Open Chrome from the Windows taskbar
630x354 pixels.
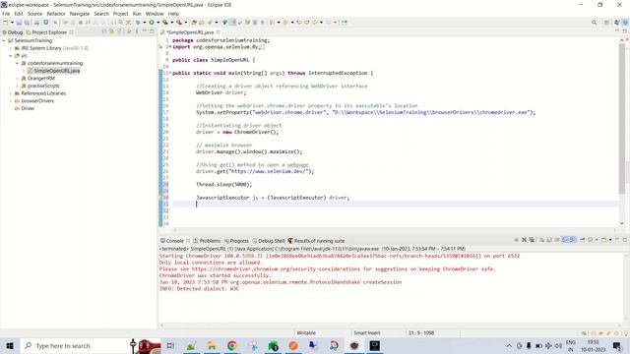coord(232,345)
